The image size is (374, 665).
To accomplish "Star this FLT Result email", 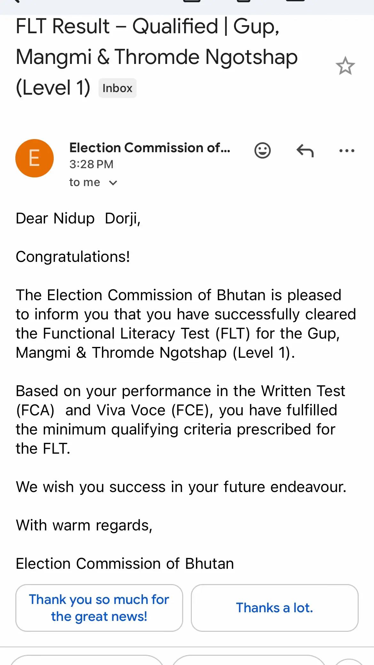I will (345, 66).
